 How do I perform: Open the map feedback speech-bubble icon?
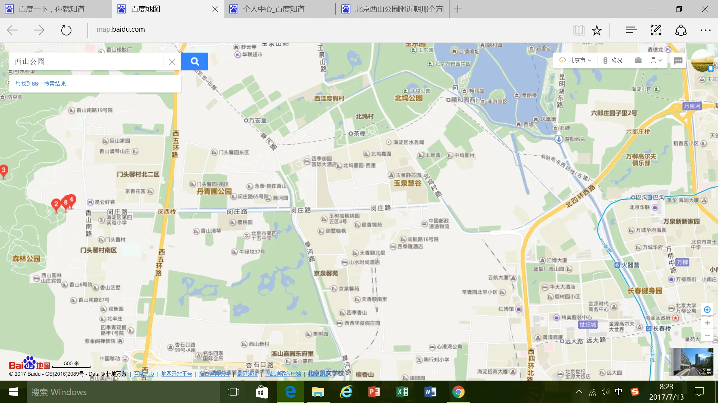[x=678, y=60]
